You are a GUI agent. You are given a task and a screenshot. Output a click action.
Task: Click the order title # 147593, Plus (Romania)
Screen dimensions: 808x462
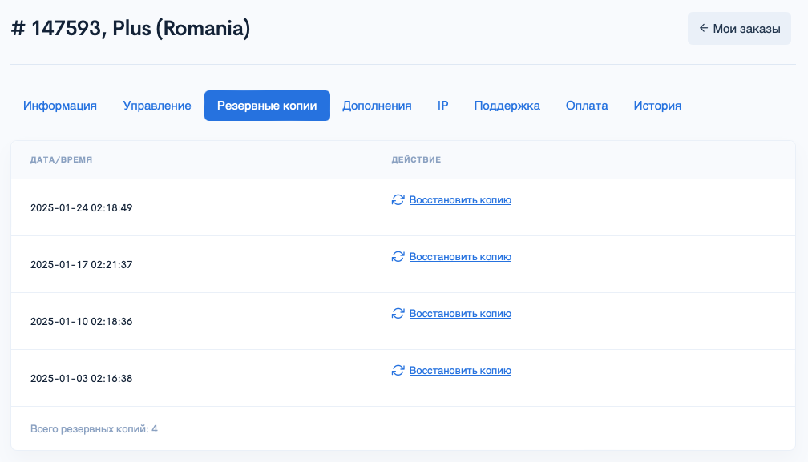pyautogui.click(x=131, y=28)
